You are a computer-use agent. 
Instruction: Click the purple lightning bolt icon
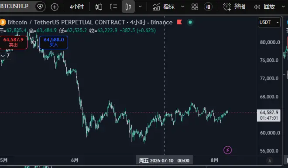coord(228,150)
